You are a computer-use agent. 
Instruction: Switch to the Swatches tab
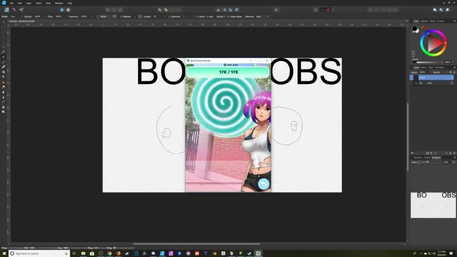click(424, 21)
